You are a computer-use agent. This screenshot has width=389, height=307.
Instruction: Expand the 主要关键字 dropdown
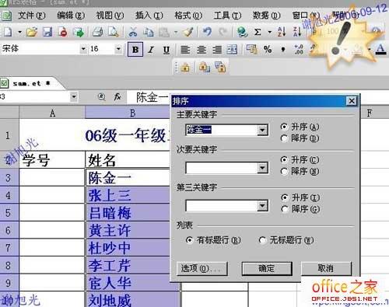(262, 130)
